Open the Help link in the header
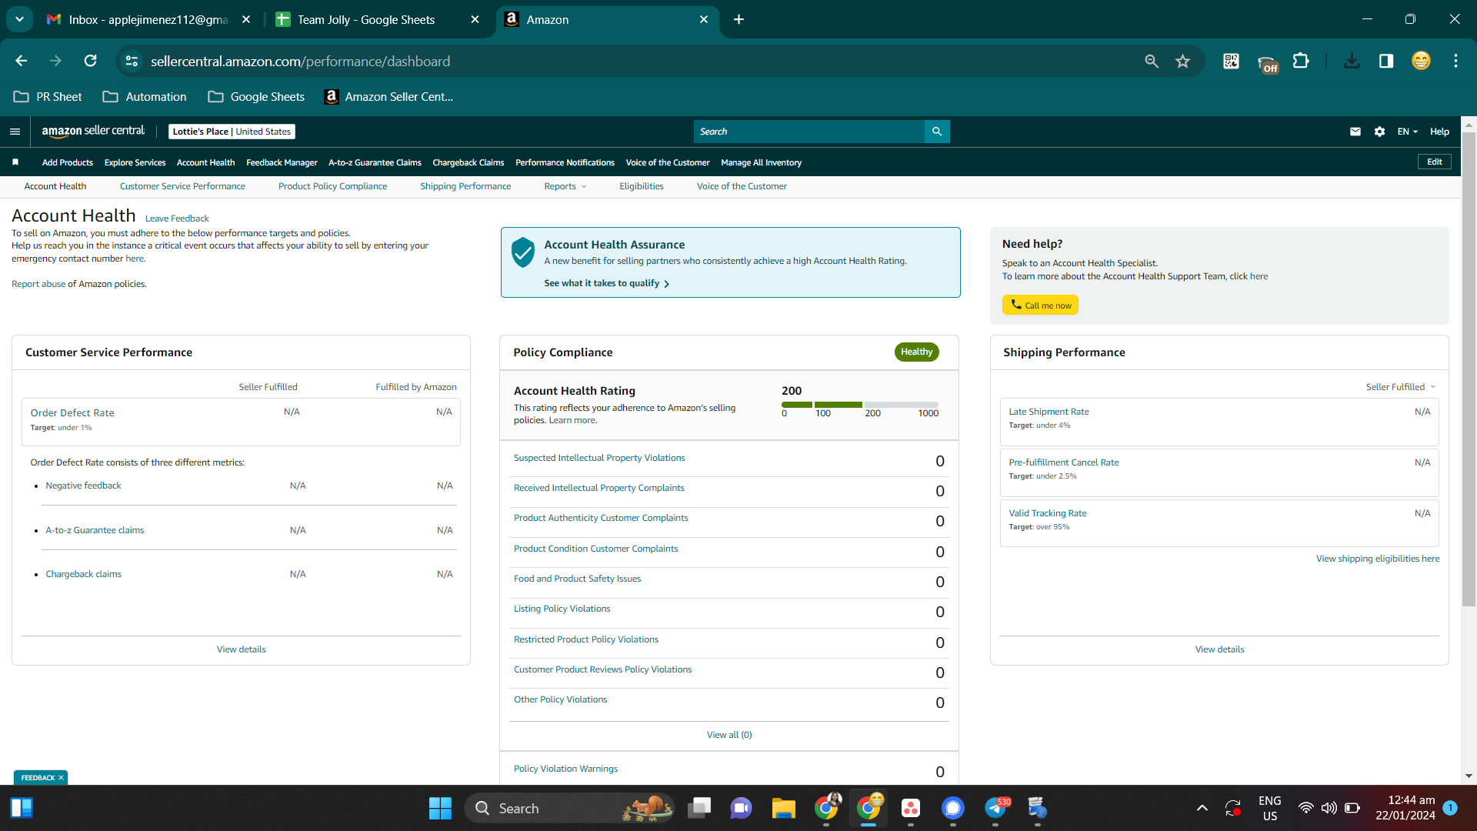The image size is (1477, 831). 1439,132
